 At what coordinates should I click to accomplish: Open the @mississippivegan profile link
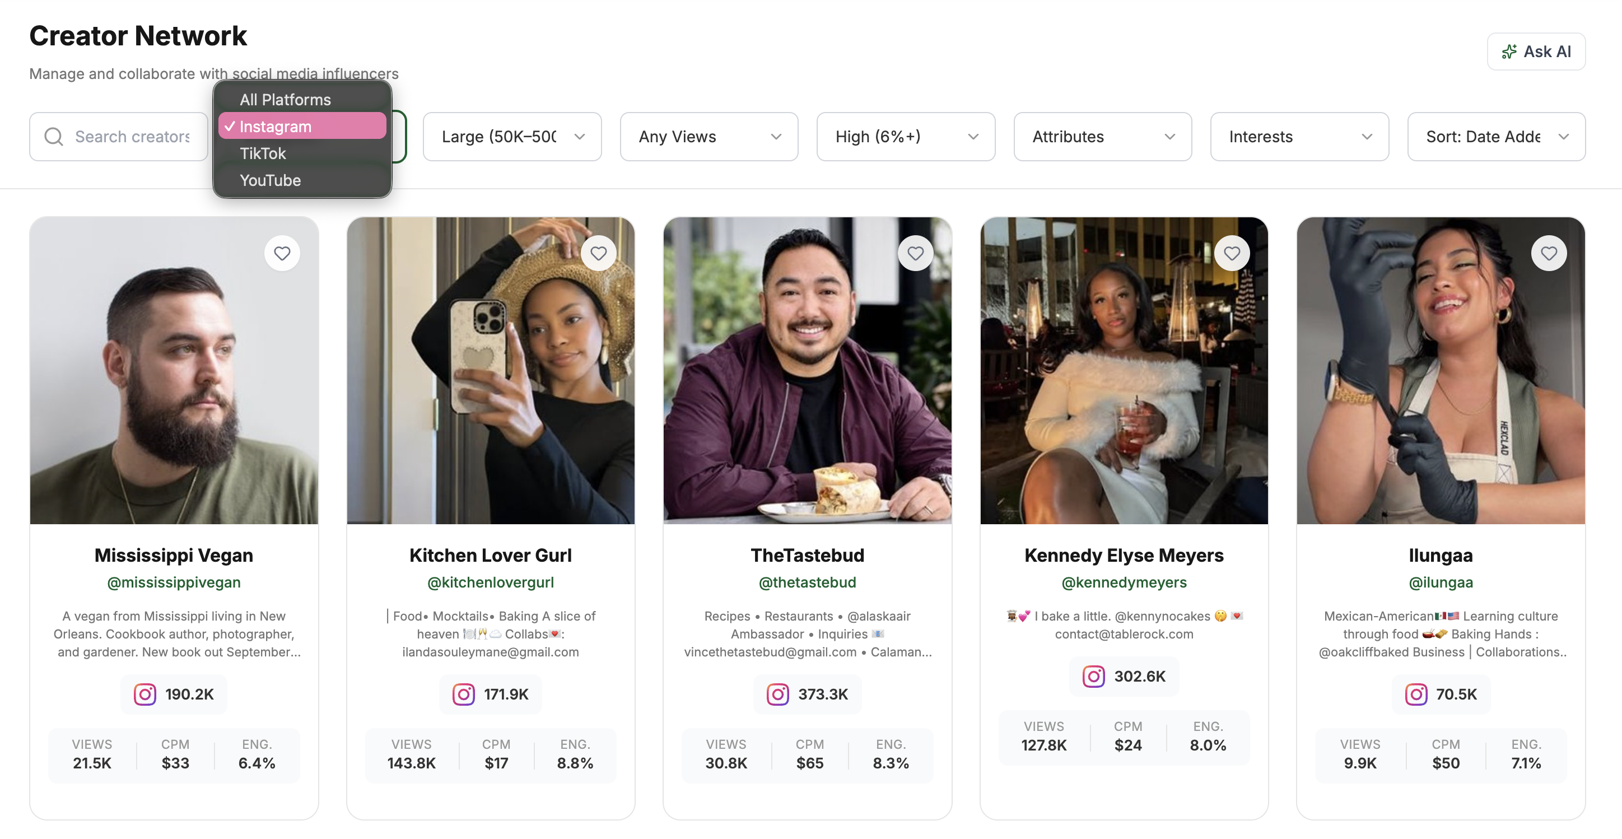[174, 582]
